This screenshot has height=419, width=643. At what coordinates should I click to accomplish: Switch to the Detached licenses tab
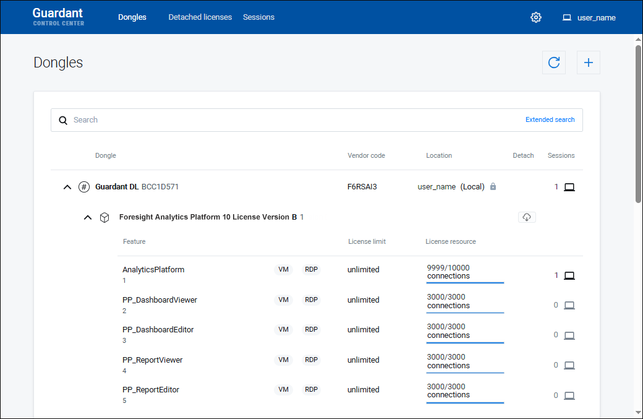pos(200,17)
